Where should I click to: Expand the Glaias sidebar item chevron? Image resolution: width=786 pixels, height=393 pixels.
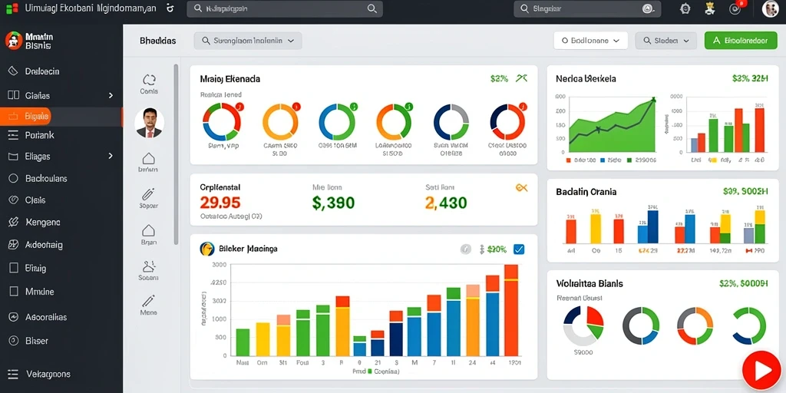(x=111, y=95)
